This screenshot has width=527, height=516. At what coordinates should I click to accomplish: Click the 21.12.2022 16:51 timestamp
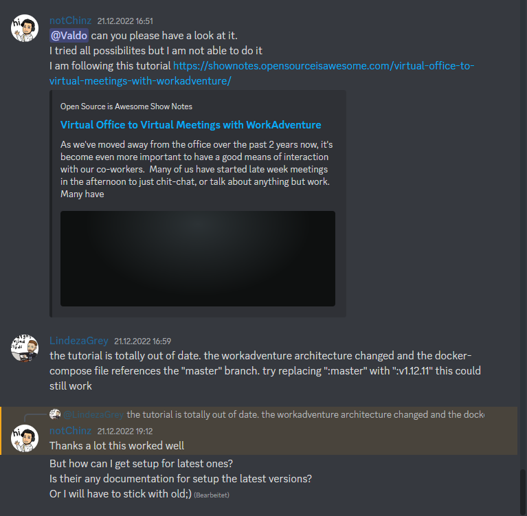pyautogui.click(x=125, y=21)
